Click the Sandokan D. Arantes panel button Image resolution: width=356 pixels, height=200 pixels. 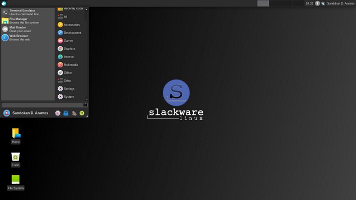click(x=340, y=3)
